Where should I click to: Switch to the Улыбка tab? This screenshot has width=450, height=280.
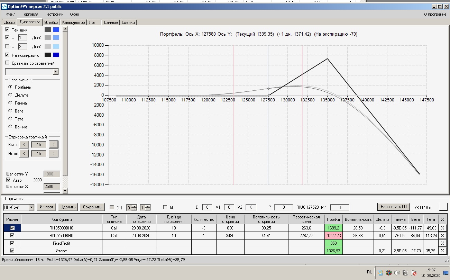[52, 22]
